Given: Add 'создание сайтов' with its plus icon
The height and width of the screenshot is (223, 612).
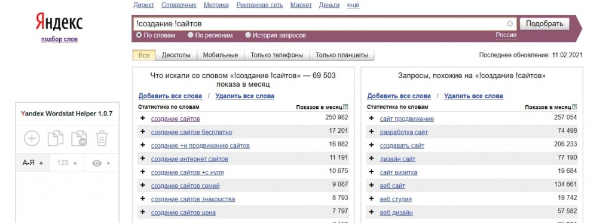Looking at the screenshot, I should coord(142,118).
